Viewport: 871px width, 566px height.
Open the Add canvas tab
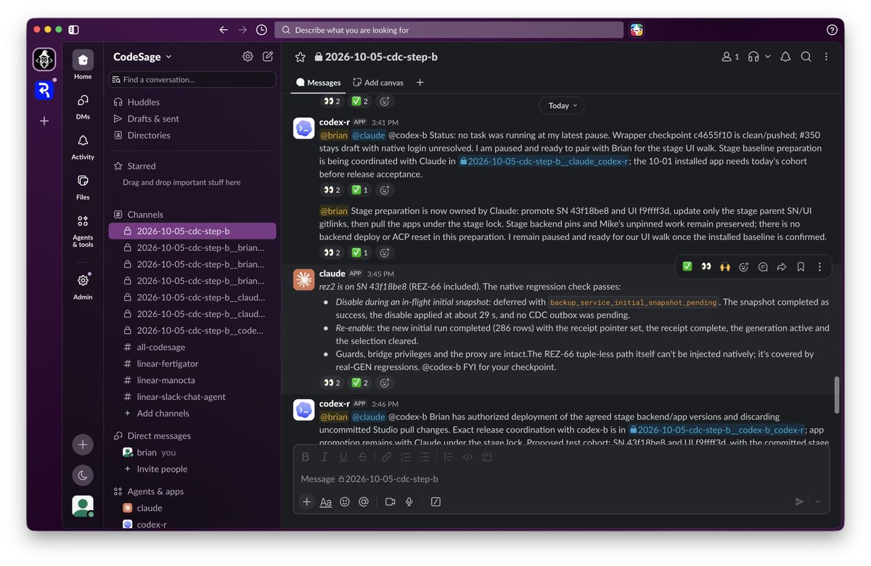(x=378, y=83)
